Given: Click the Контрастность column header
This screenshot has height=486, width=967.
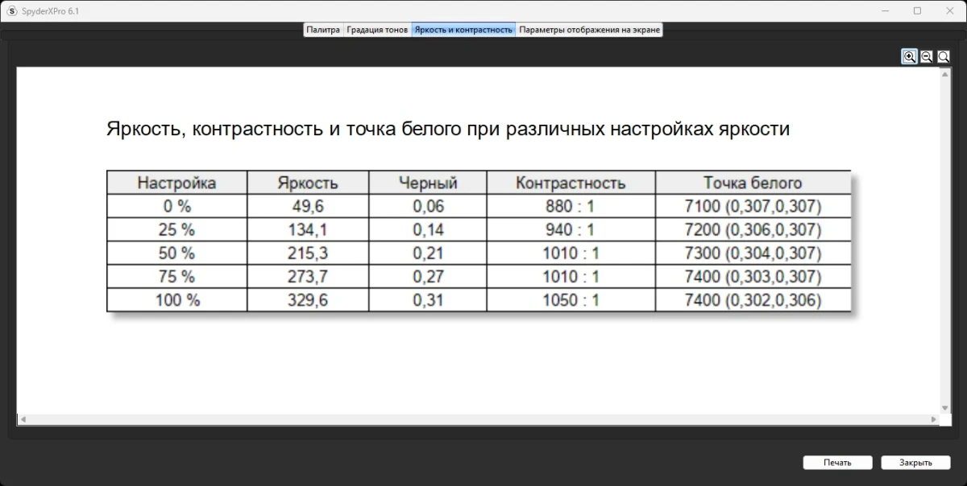Looking at the screenshot, I should point(570,183).
